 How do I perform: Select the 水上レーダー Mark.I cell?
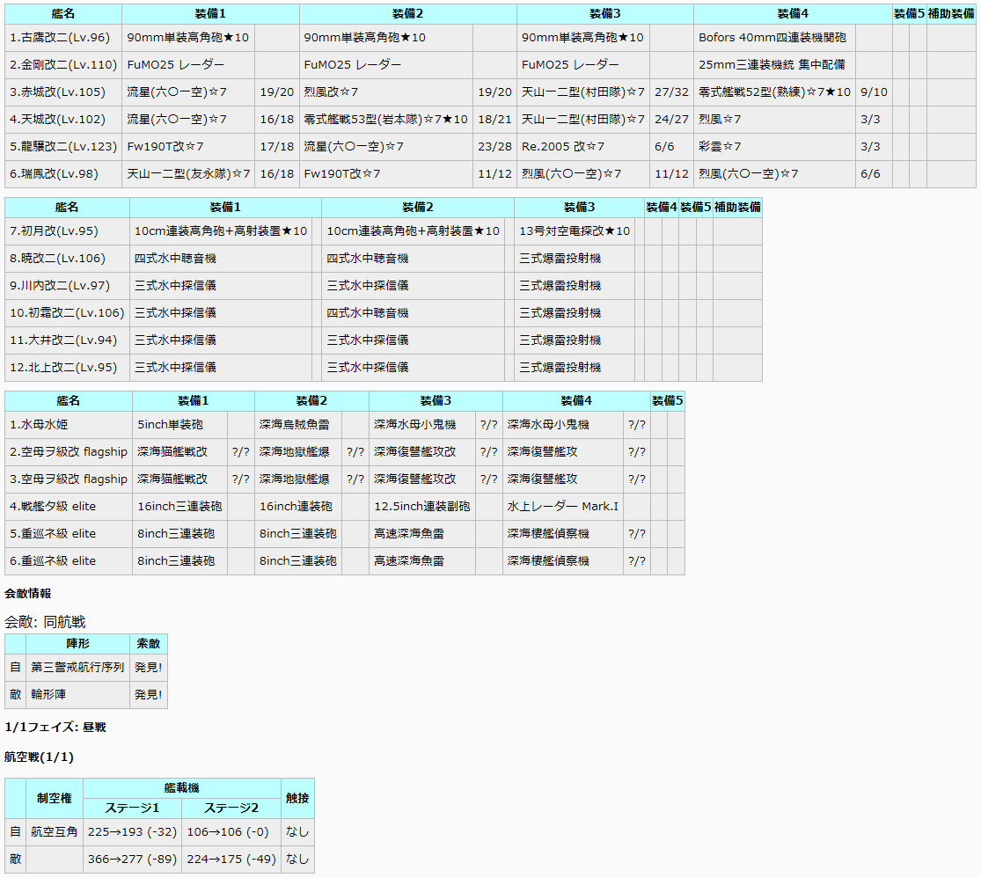coord(563,507)
